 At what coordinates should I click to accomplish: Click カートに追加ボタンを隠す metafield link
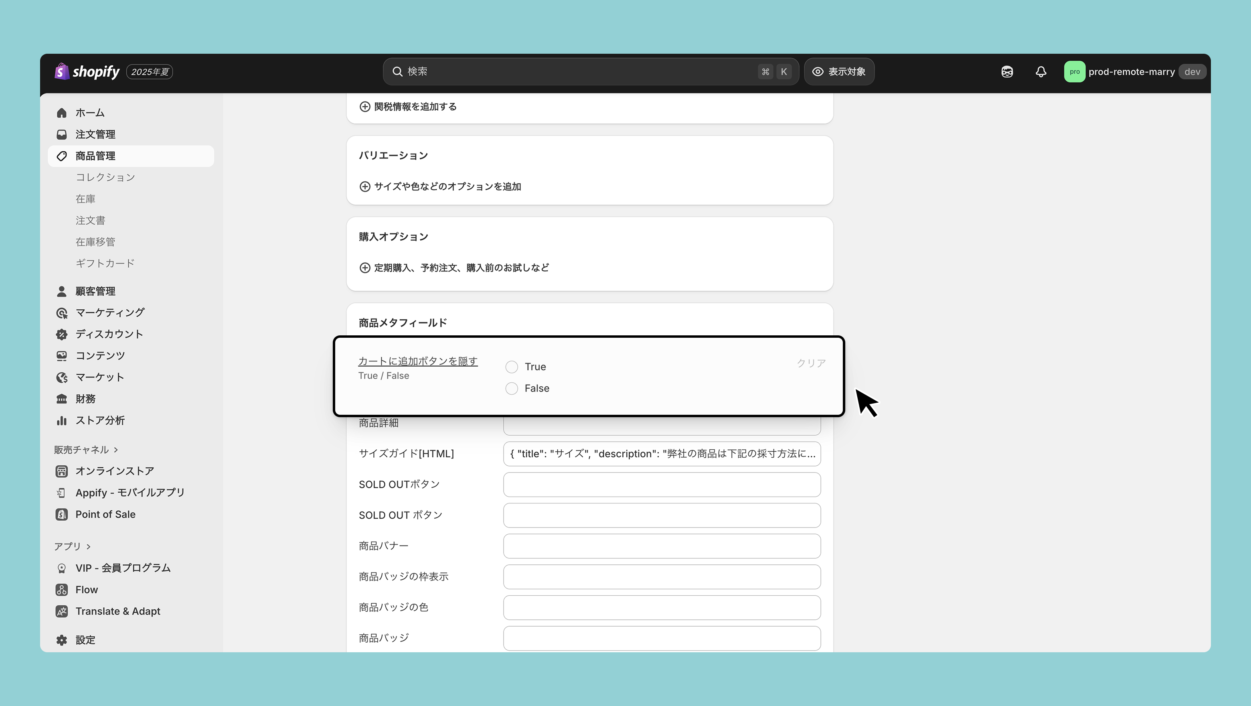418,361
